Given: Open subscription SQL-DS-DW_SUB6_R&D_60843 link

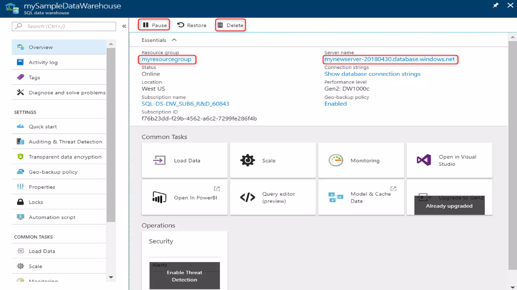Looking at the screenshot, I should 185,103.
